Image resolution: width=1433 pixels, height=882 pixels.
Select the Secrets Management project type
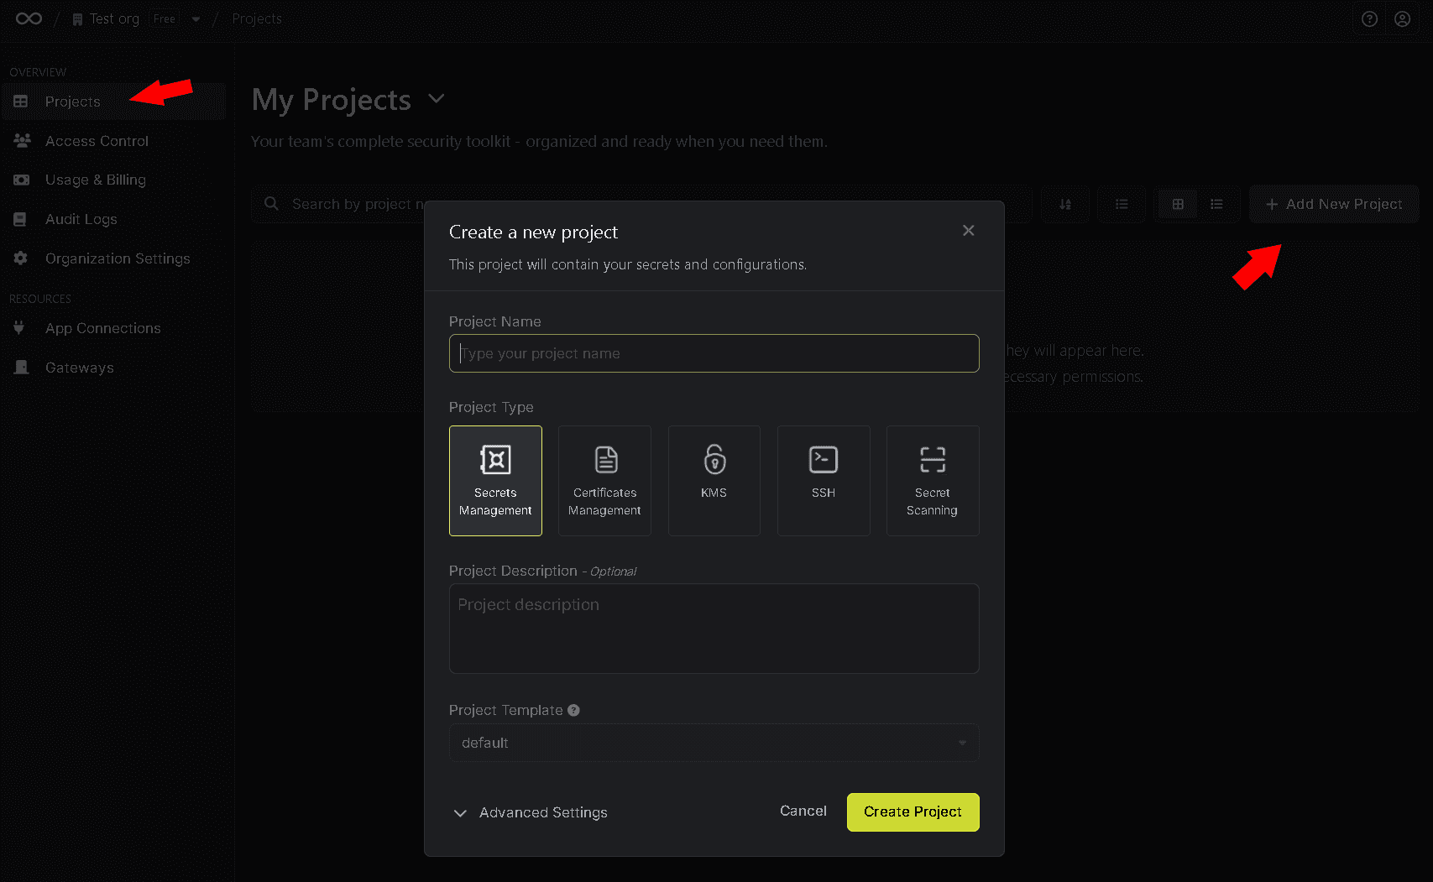click(x=495, y=480)
